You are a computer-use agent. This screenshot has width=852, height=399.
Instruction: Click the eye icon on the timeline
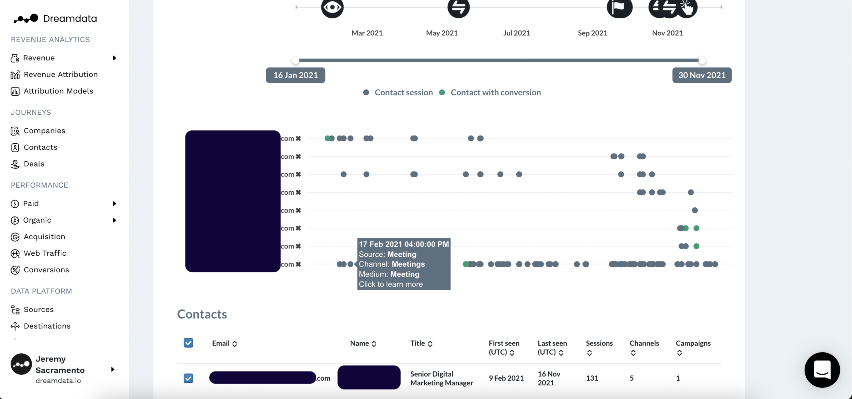(332, 7)
